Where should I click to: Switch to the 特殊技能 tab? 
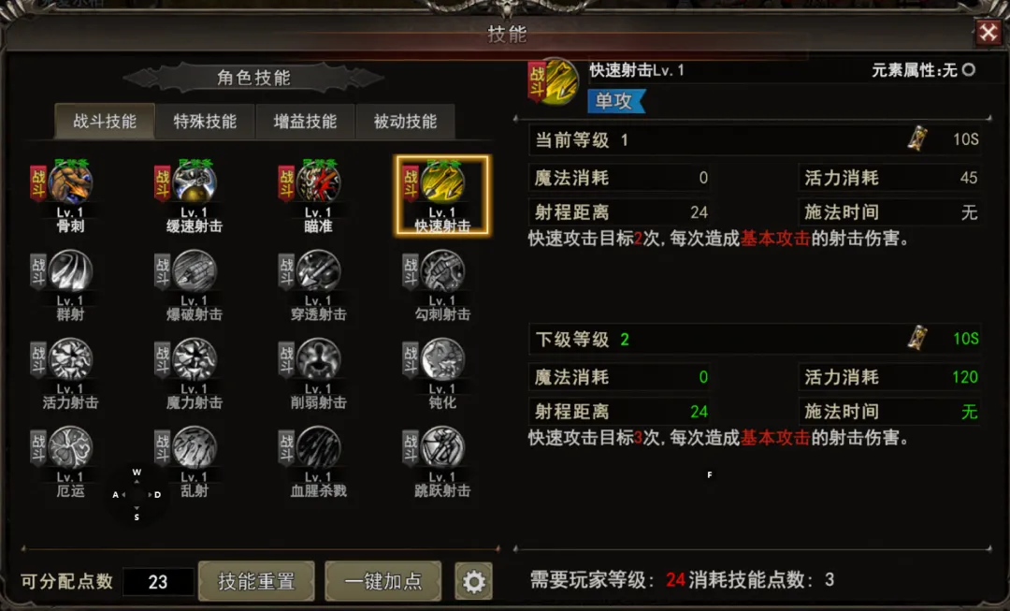click(x=205, y=121)
